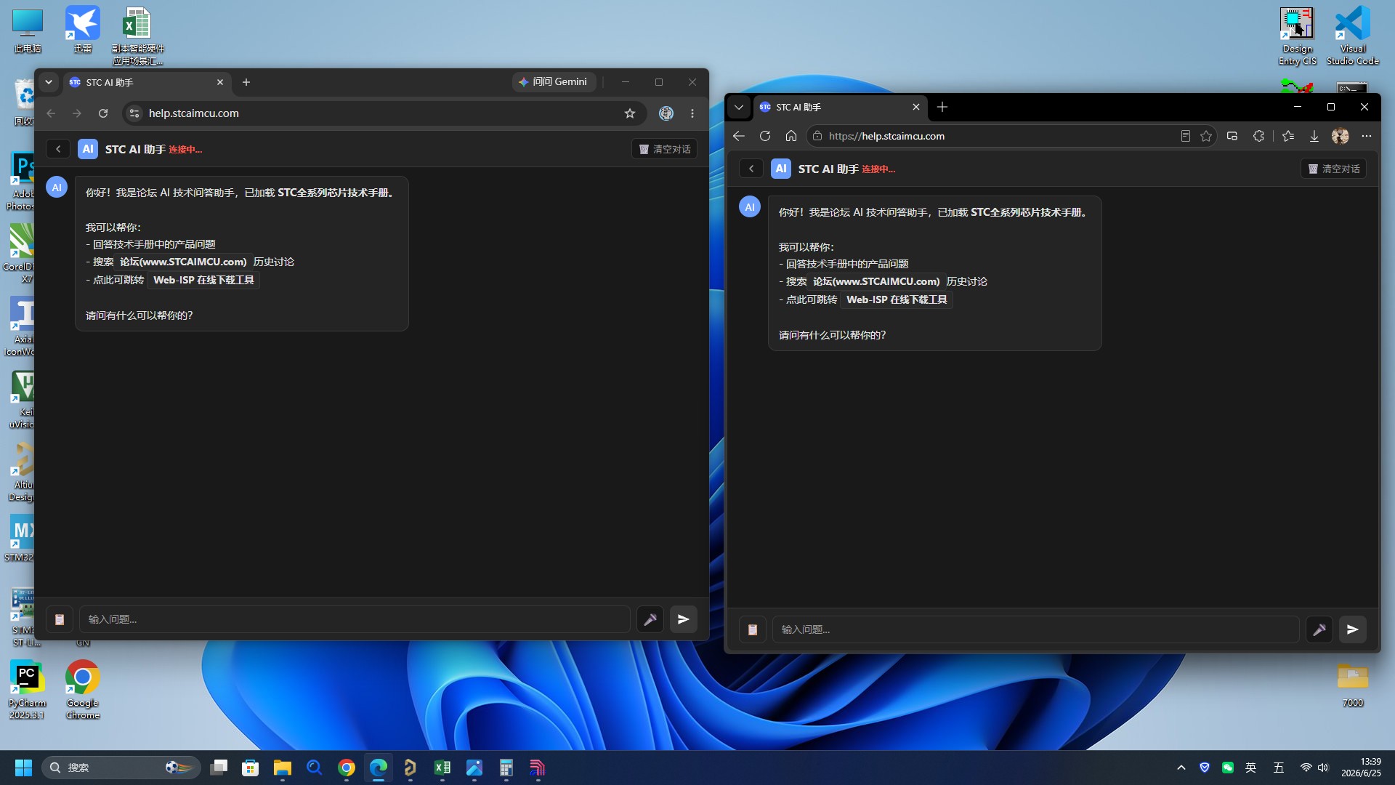The image size is (1395, 785).
Task: Reload page in Edge browser
Action: (765, 136)
